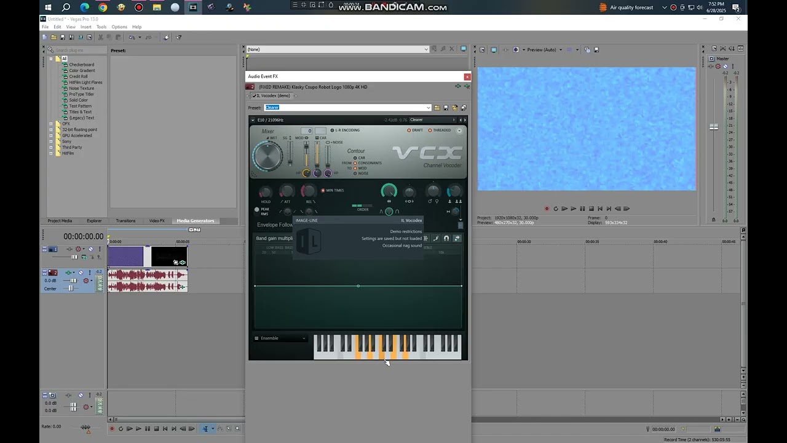Image resolution: width=787 pixels, height=443 pixels.
Task: Expand the Third Party folder
Action: click(x=51, y=147)
